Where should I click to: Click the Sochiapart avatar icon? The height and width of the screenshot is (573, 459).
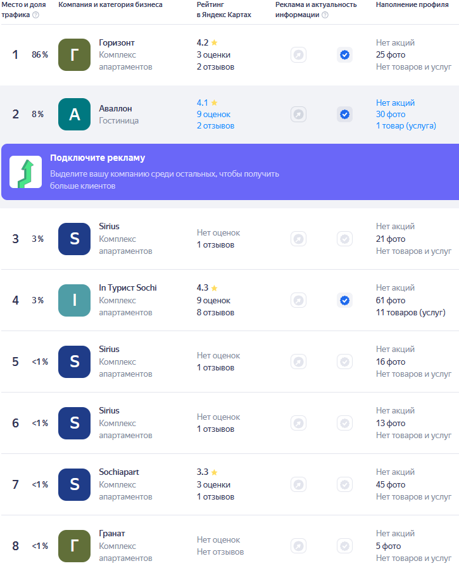pos(74,484)
